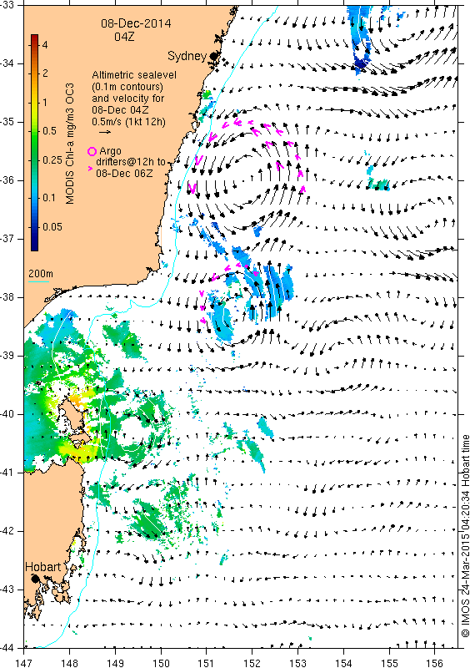Click the chlorophyll color bar legend
The width and height of the screenshot is (475, 668).
34,142
